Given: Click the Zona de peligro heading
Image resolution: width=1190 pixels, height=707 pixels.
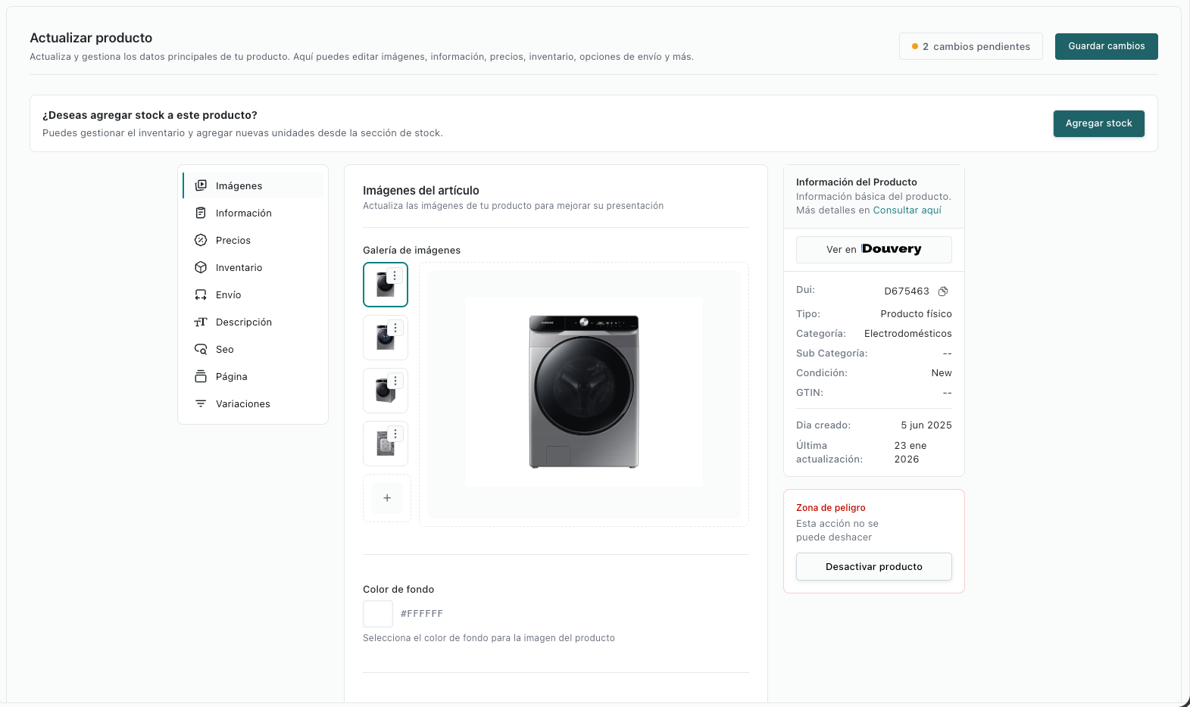Looking at the screenshot, I should (830, 508).
